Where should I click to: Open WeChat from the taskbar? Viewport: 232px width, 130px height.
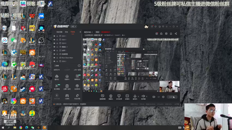(32, 128)
